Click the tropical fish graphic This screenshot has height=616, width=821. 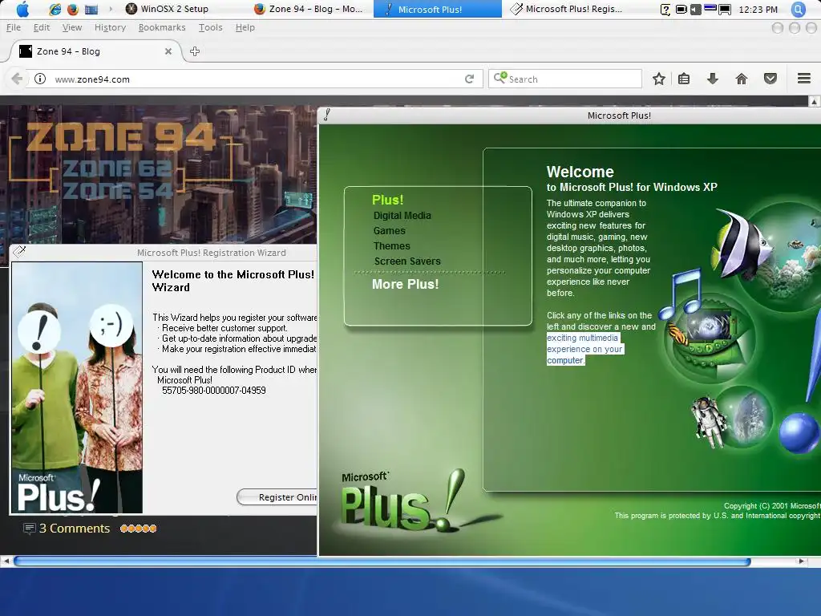pos(742,243)
